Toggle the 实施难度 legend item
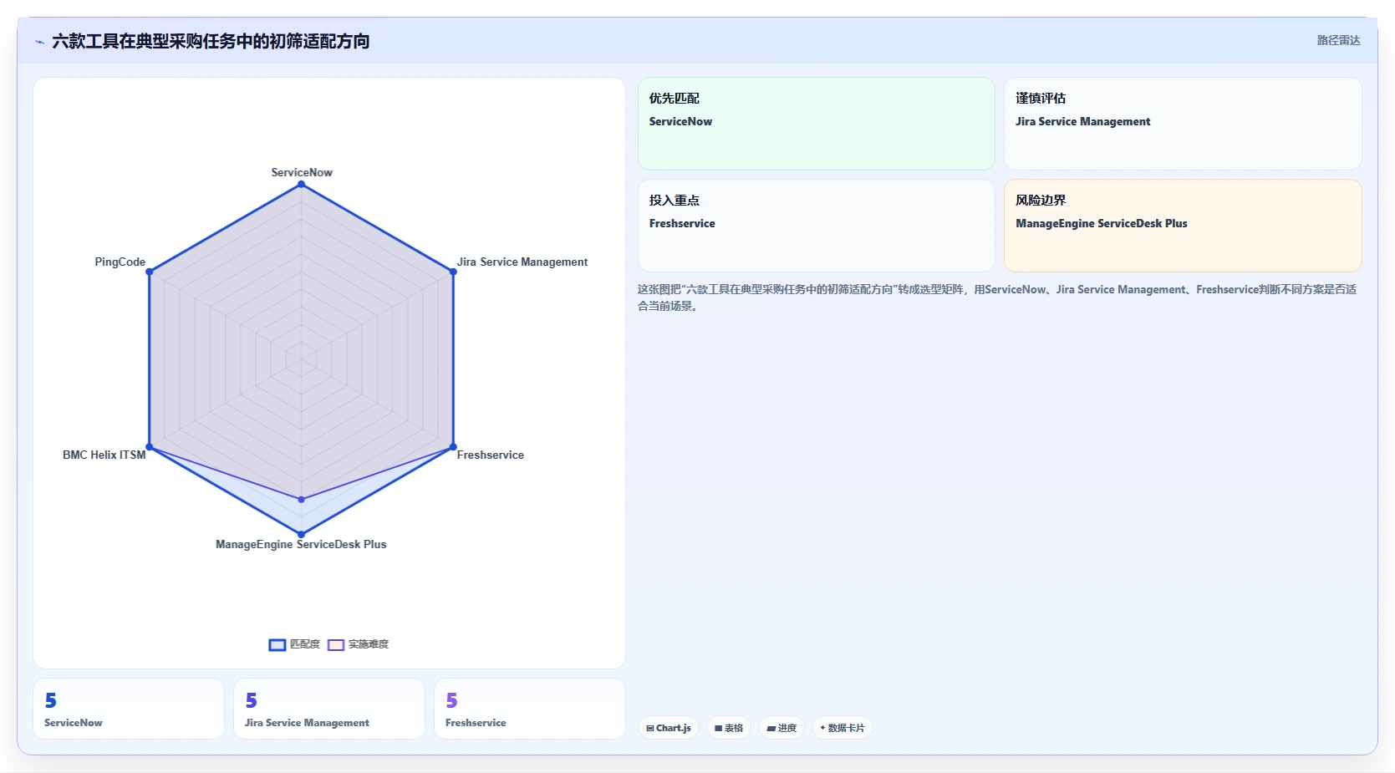The image size is (1395, 773). 359,644
